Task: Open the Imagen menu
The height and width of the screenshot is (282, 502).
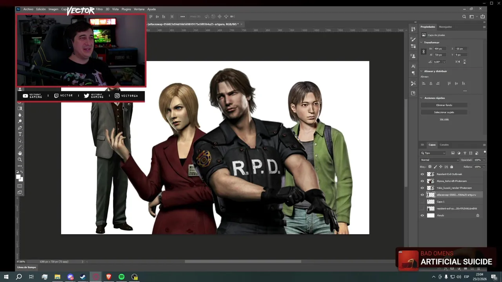Action: tap(53, 9)
